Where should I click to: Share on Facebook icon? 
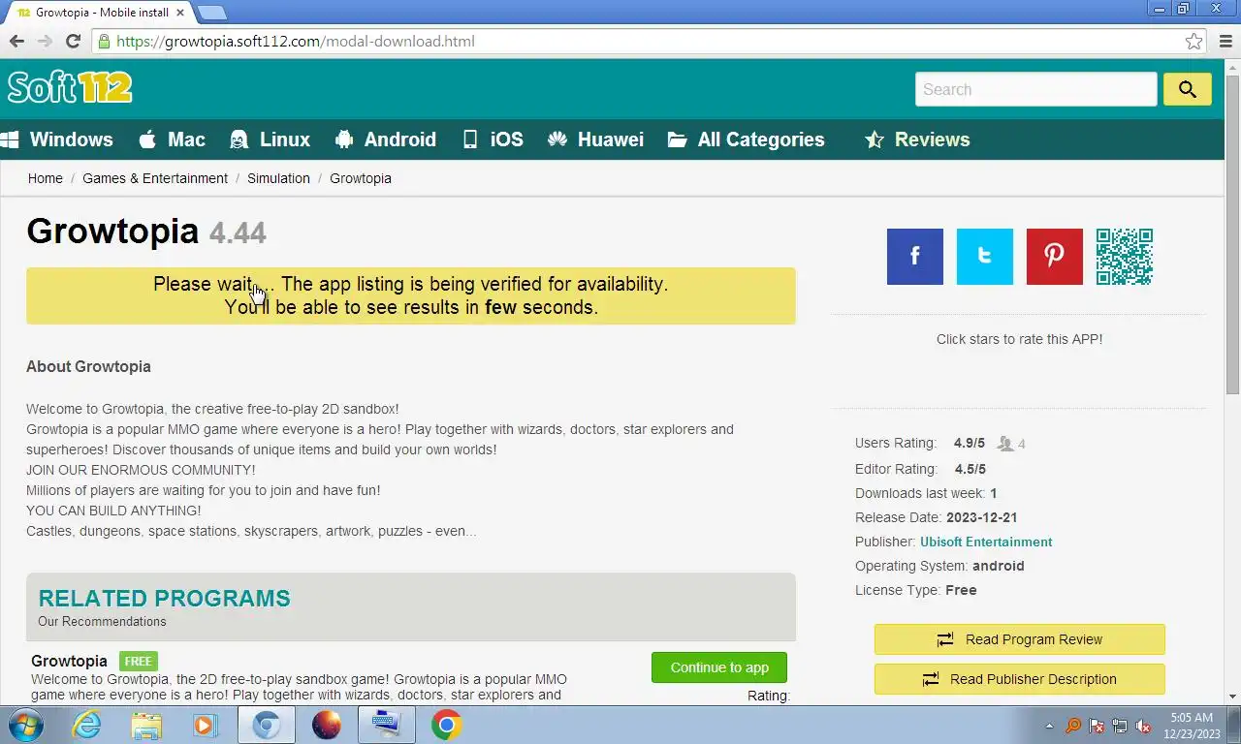coord(914,257)
